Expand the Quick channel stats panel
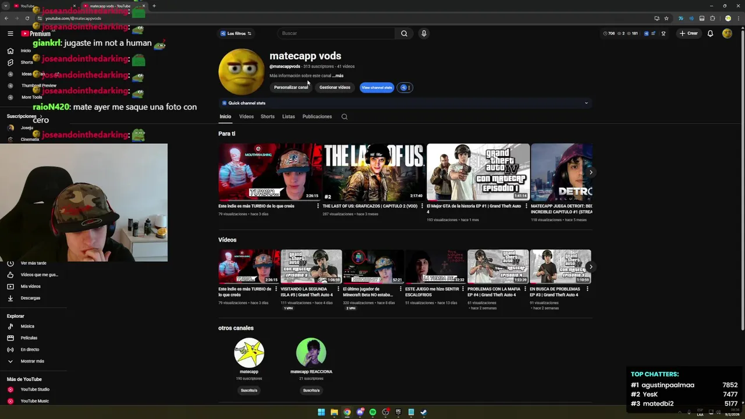The height and width of the screenshot is (419, 745). click(586, 103)
